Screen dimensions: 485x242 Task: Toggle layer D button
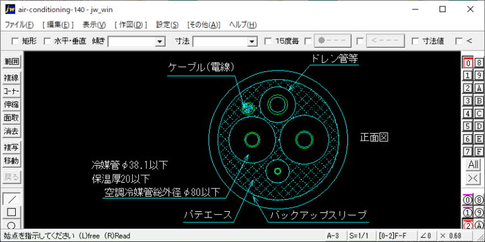[479, 126]
